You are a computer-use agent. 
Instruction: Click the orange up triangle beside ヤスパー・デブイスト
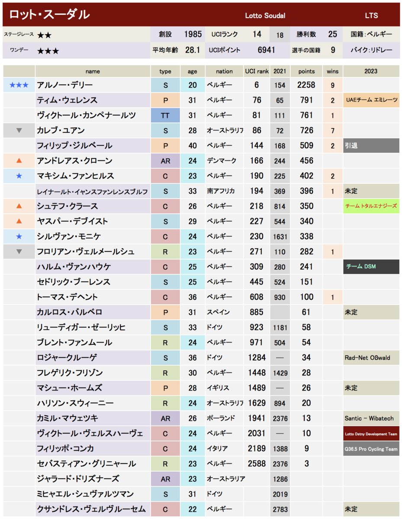(x=19, y=221)
